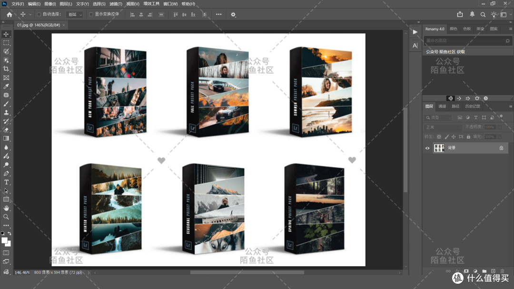Choose the Brush tool
This screenshot has height=289, width=514.
tap(6, 104)
